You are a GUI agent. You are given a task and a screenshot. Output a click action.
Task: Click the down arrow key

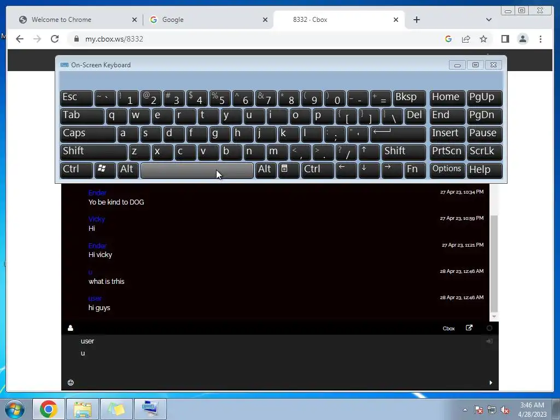coord(369,170)
